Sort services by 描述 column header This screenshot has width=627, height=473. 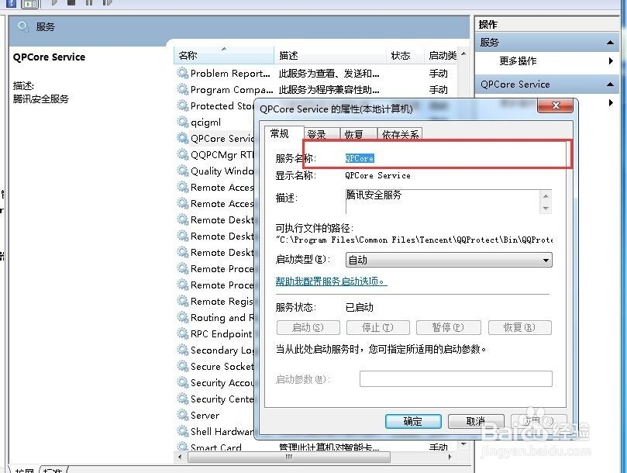[330, 56]
